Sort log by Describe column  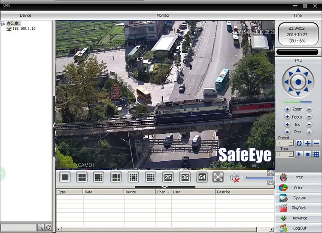245,192
